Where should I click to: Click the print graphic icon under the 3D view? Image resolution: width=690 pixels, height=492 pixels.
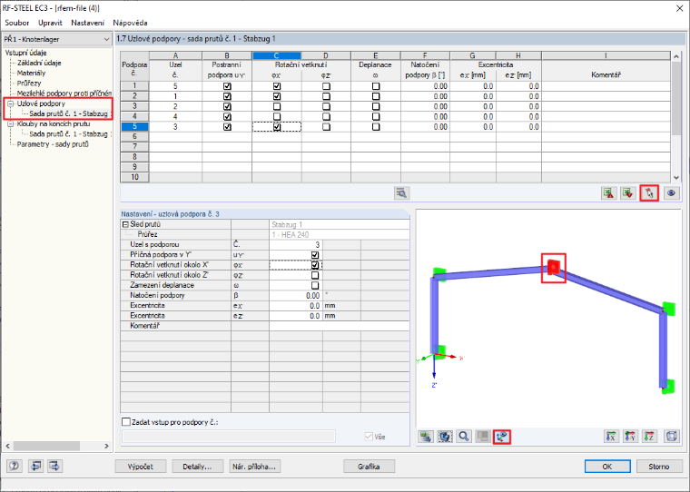coord(426,437)
